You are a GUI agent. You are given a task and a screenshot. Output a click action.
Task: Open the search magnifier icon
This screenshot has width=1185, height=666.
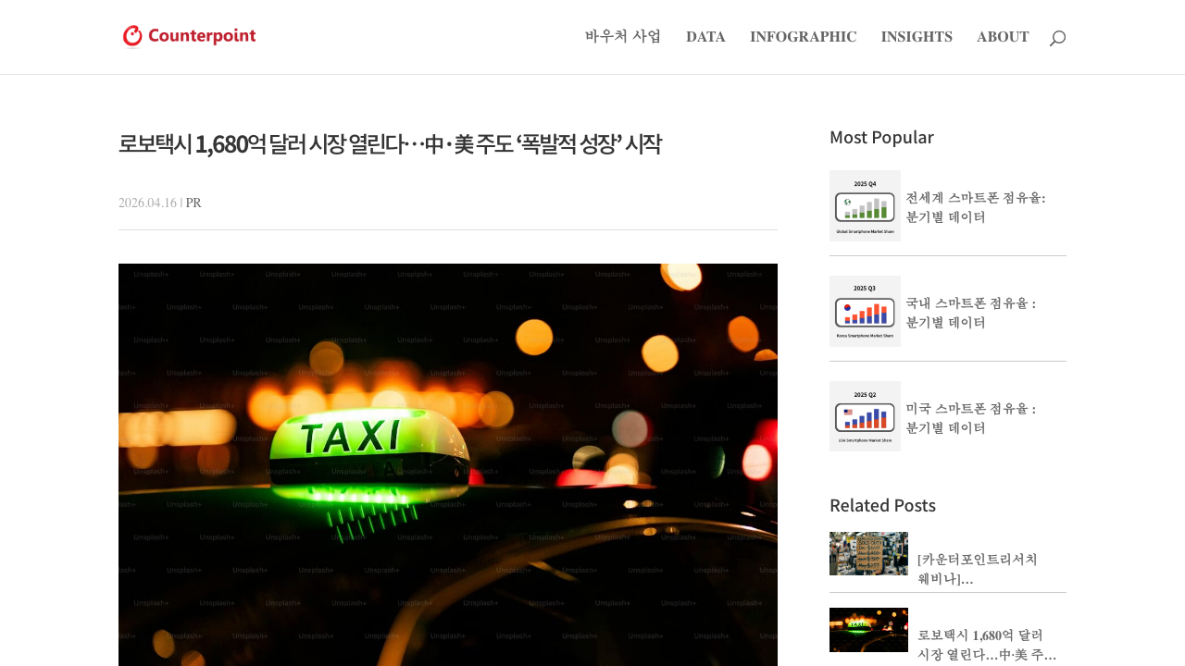1057,38
